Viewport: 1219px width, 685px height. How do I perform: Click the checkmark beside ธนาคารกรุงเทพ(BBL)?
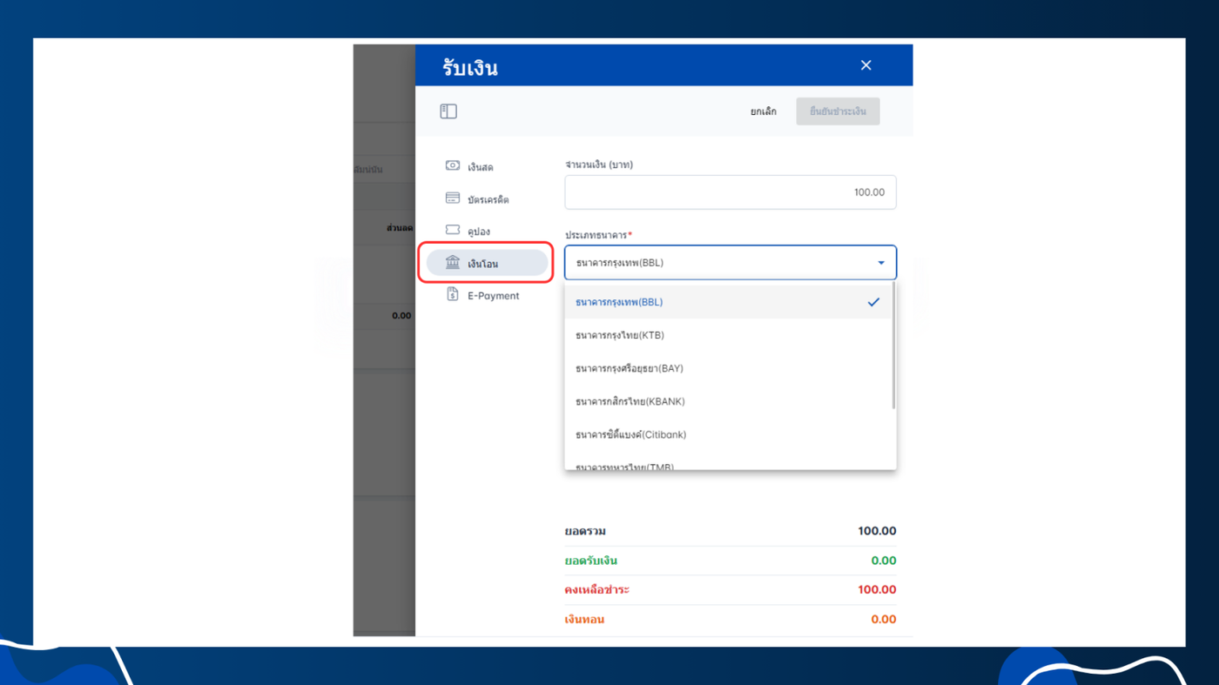[873, 302]
